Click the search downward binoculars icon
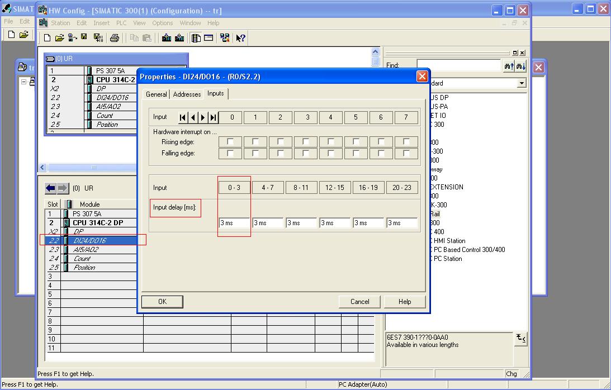The width and height of the screenshot is (611, 390). [521, 66]
